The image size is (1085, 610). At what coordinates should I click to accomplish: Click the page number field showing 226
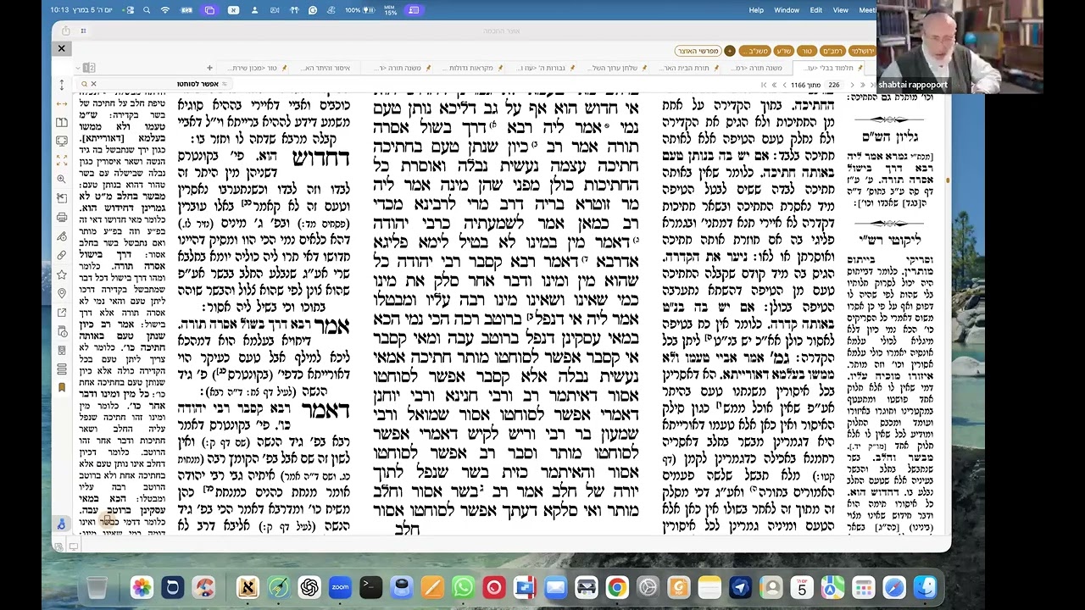click(x=833, y=85)
